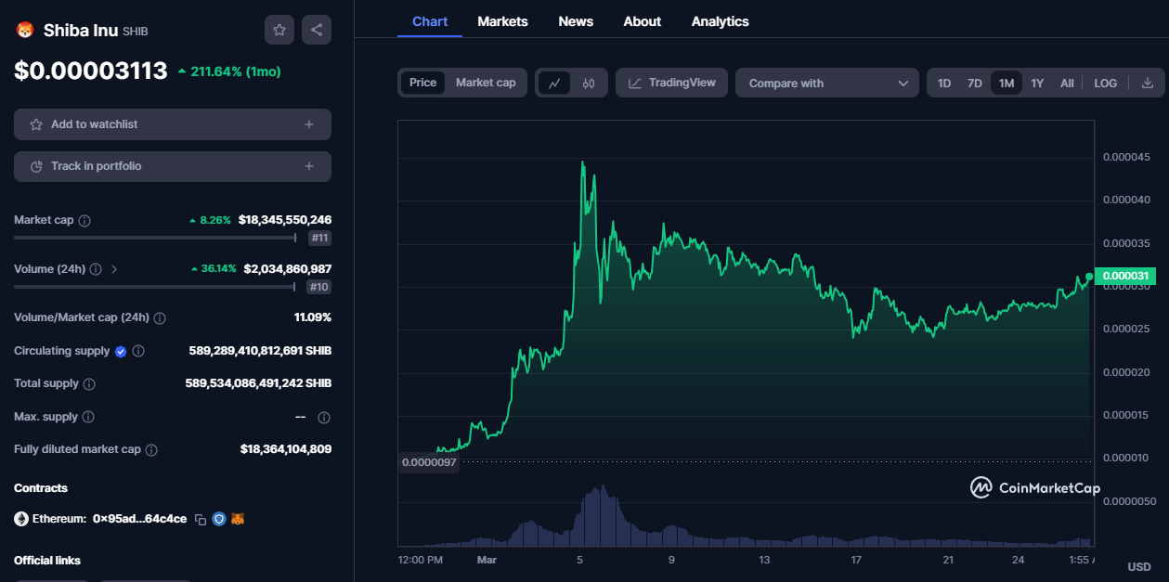Switch chart to Market cap view
The image size is (1169, 582).
pyautogui.click(x=486, y=83)
